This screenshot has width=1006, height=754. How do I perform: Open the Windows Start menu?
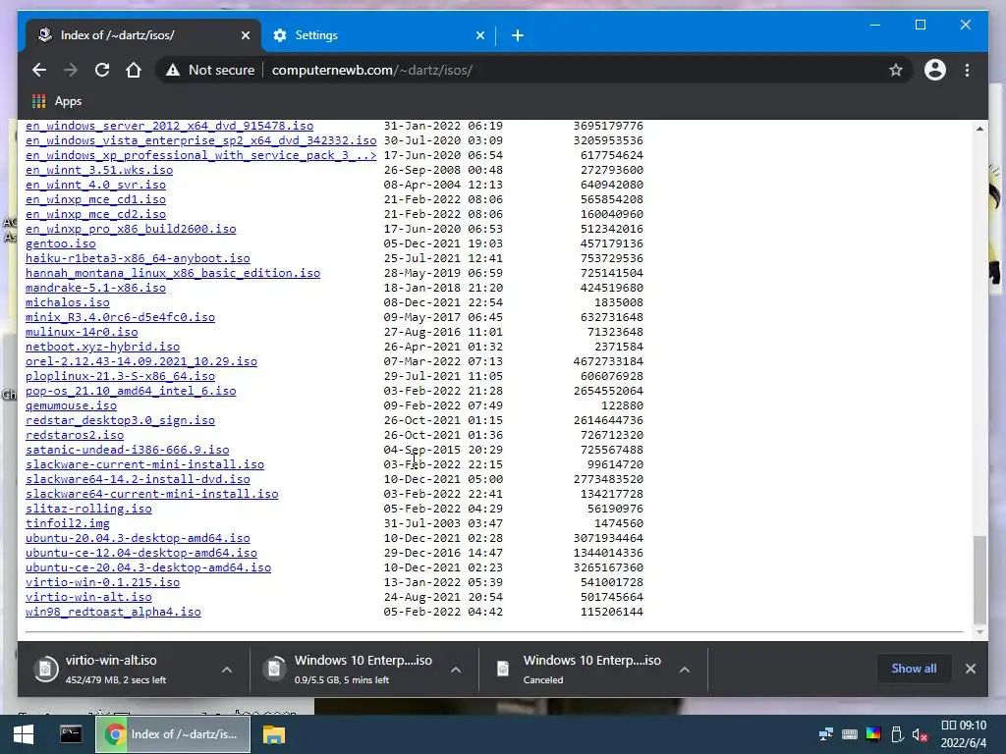24,734
